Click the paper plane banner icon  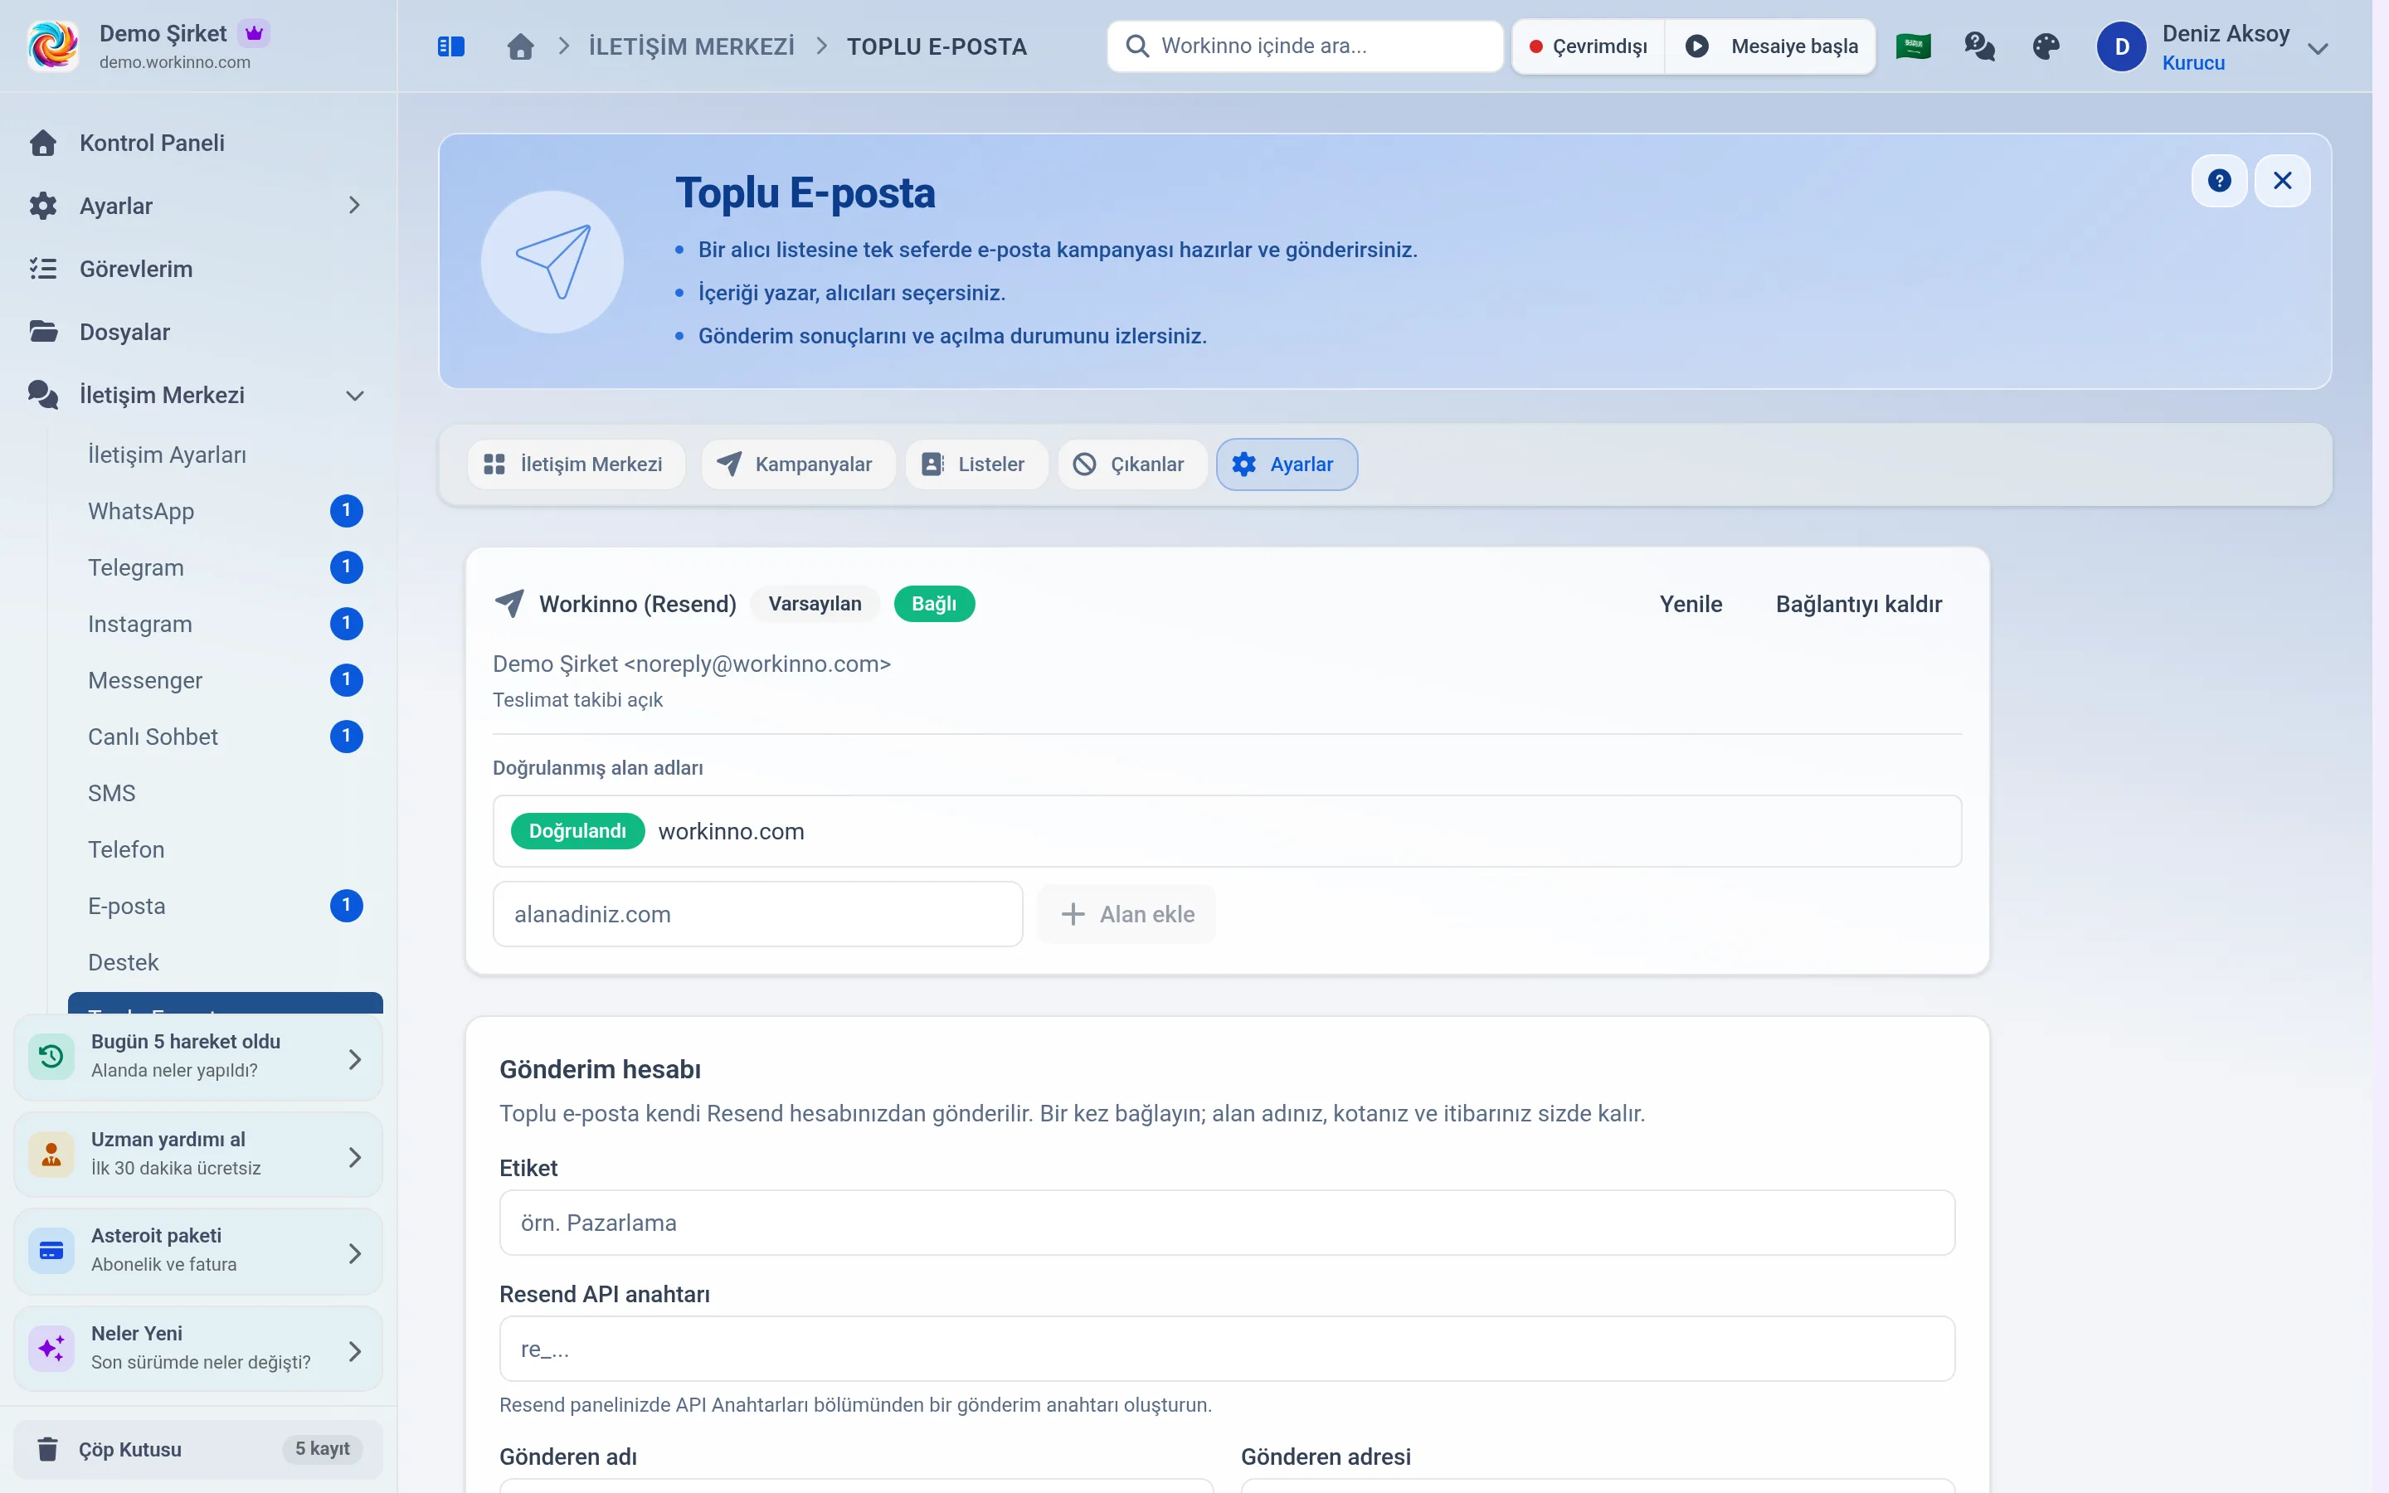[552, 261]
